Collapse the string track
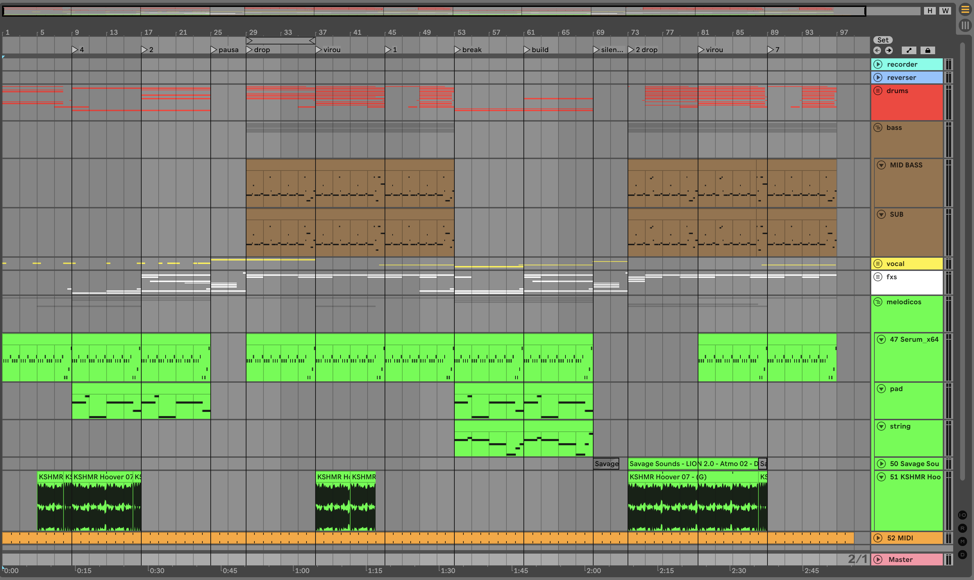974x580 pixels. pos(881,426)
